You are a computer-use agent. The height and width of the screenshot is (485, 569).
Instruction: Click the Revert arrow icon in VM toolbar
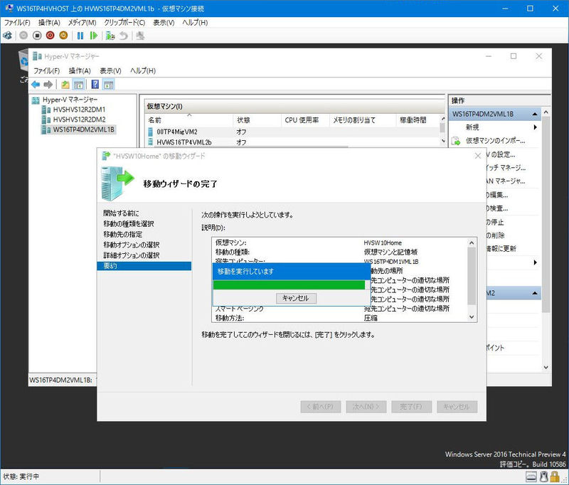click(124, 36)
